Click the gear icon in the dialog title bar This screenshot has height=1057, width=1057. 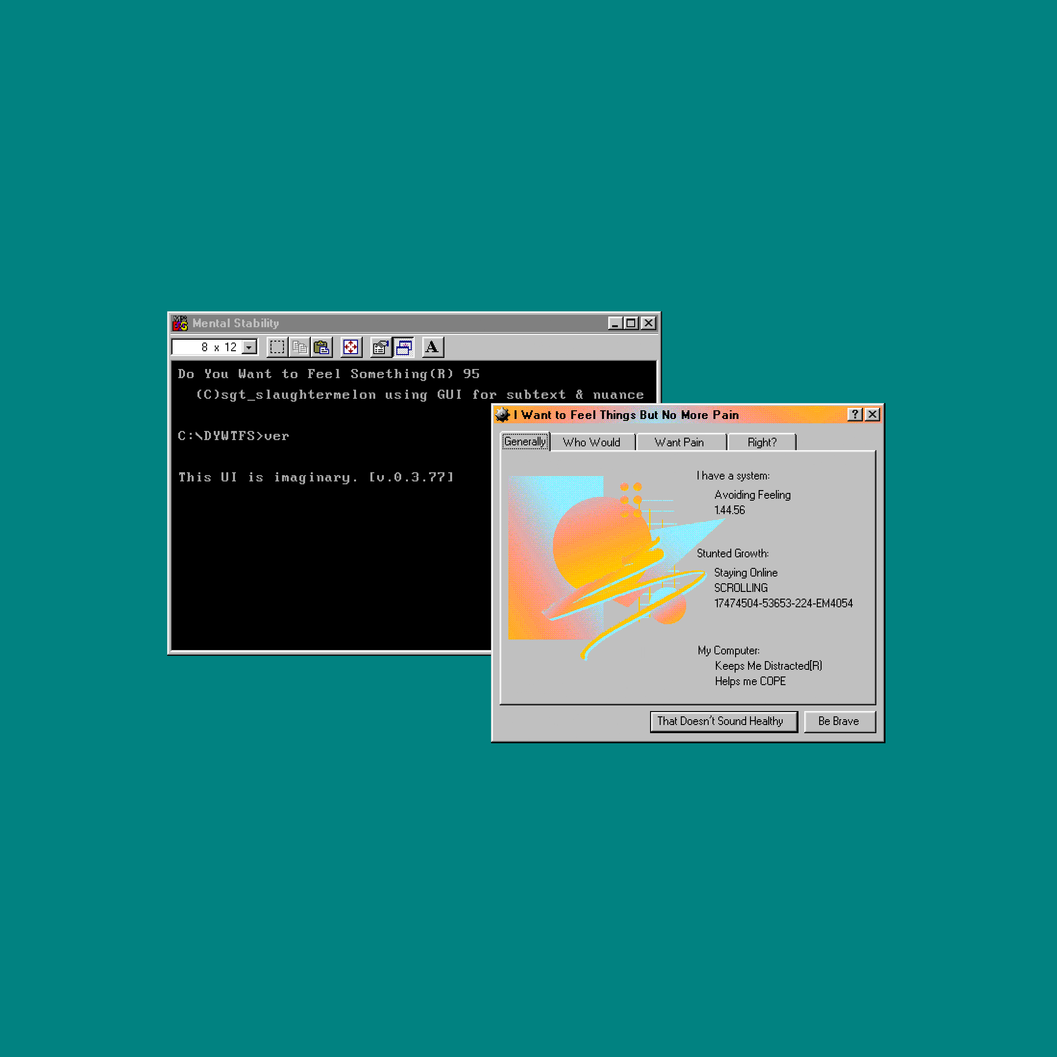[x=502, y=415]
